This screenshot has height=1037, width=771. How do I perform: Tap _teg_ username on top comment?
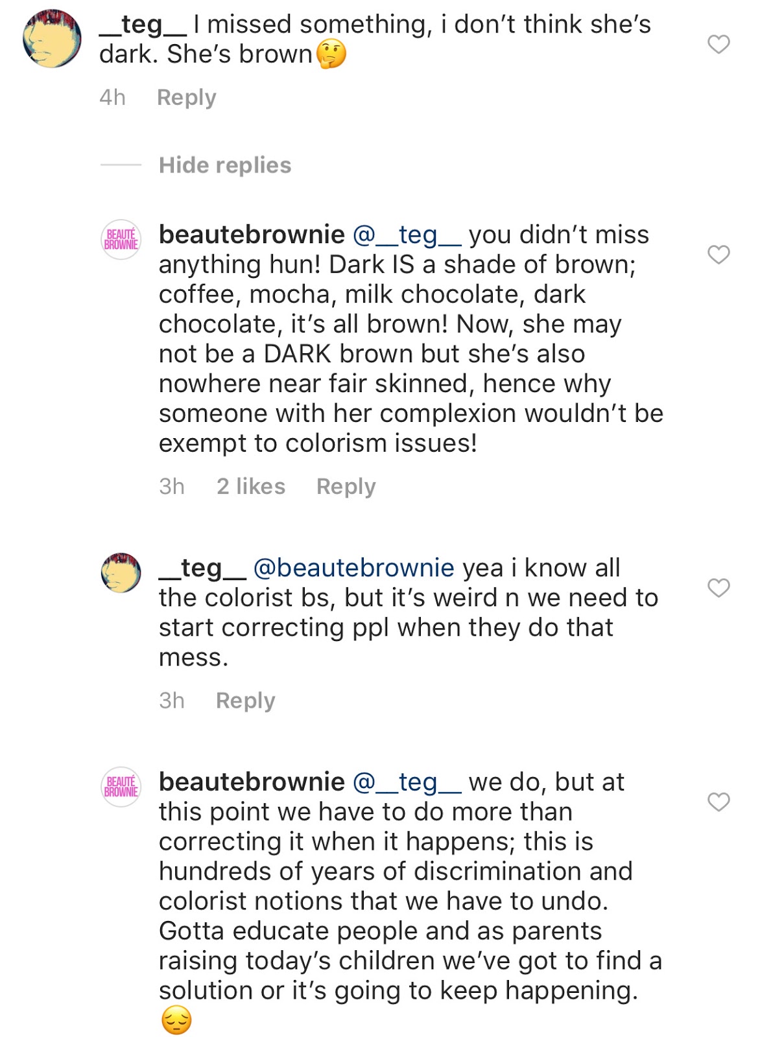(143, 25)
